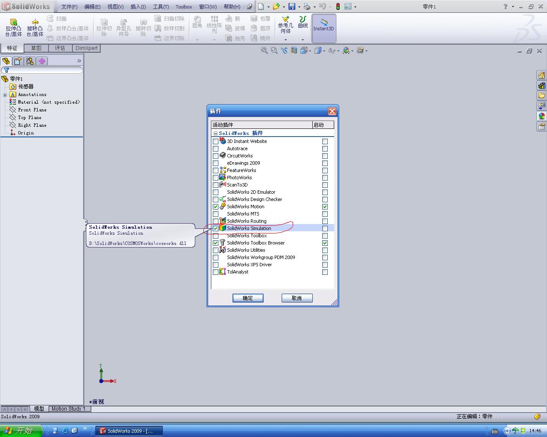Switch to the 草图 tab
Image resolution: width=547 pixels, height=437 pixels.
(36, 48)
